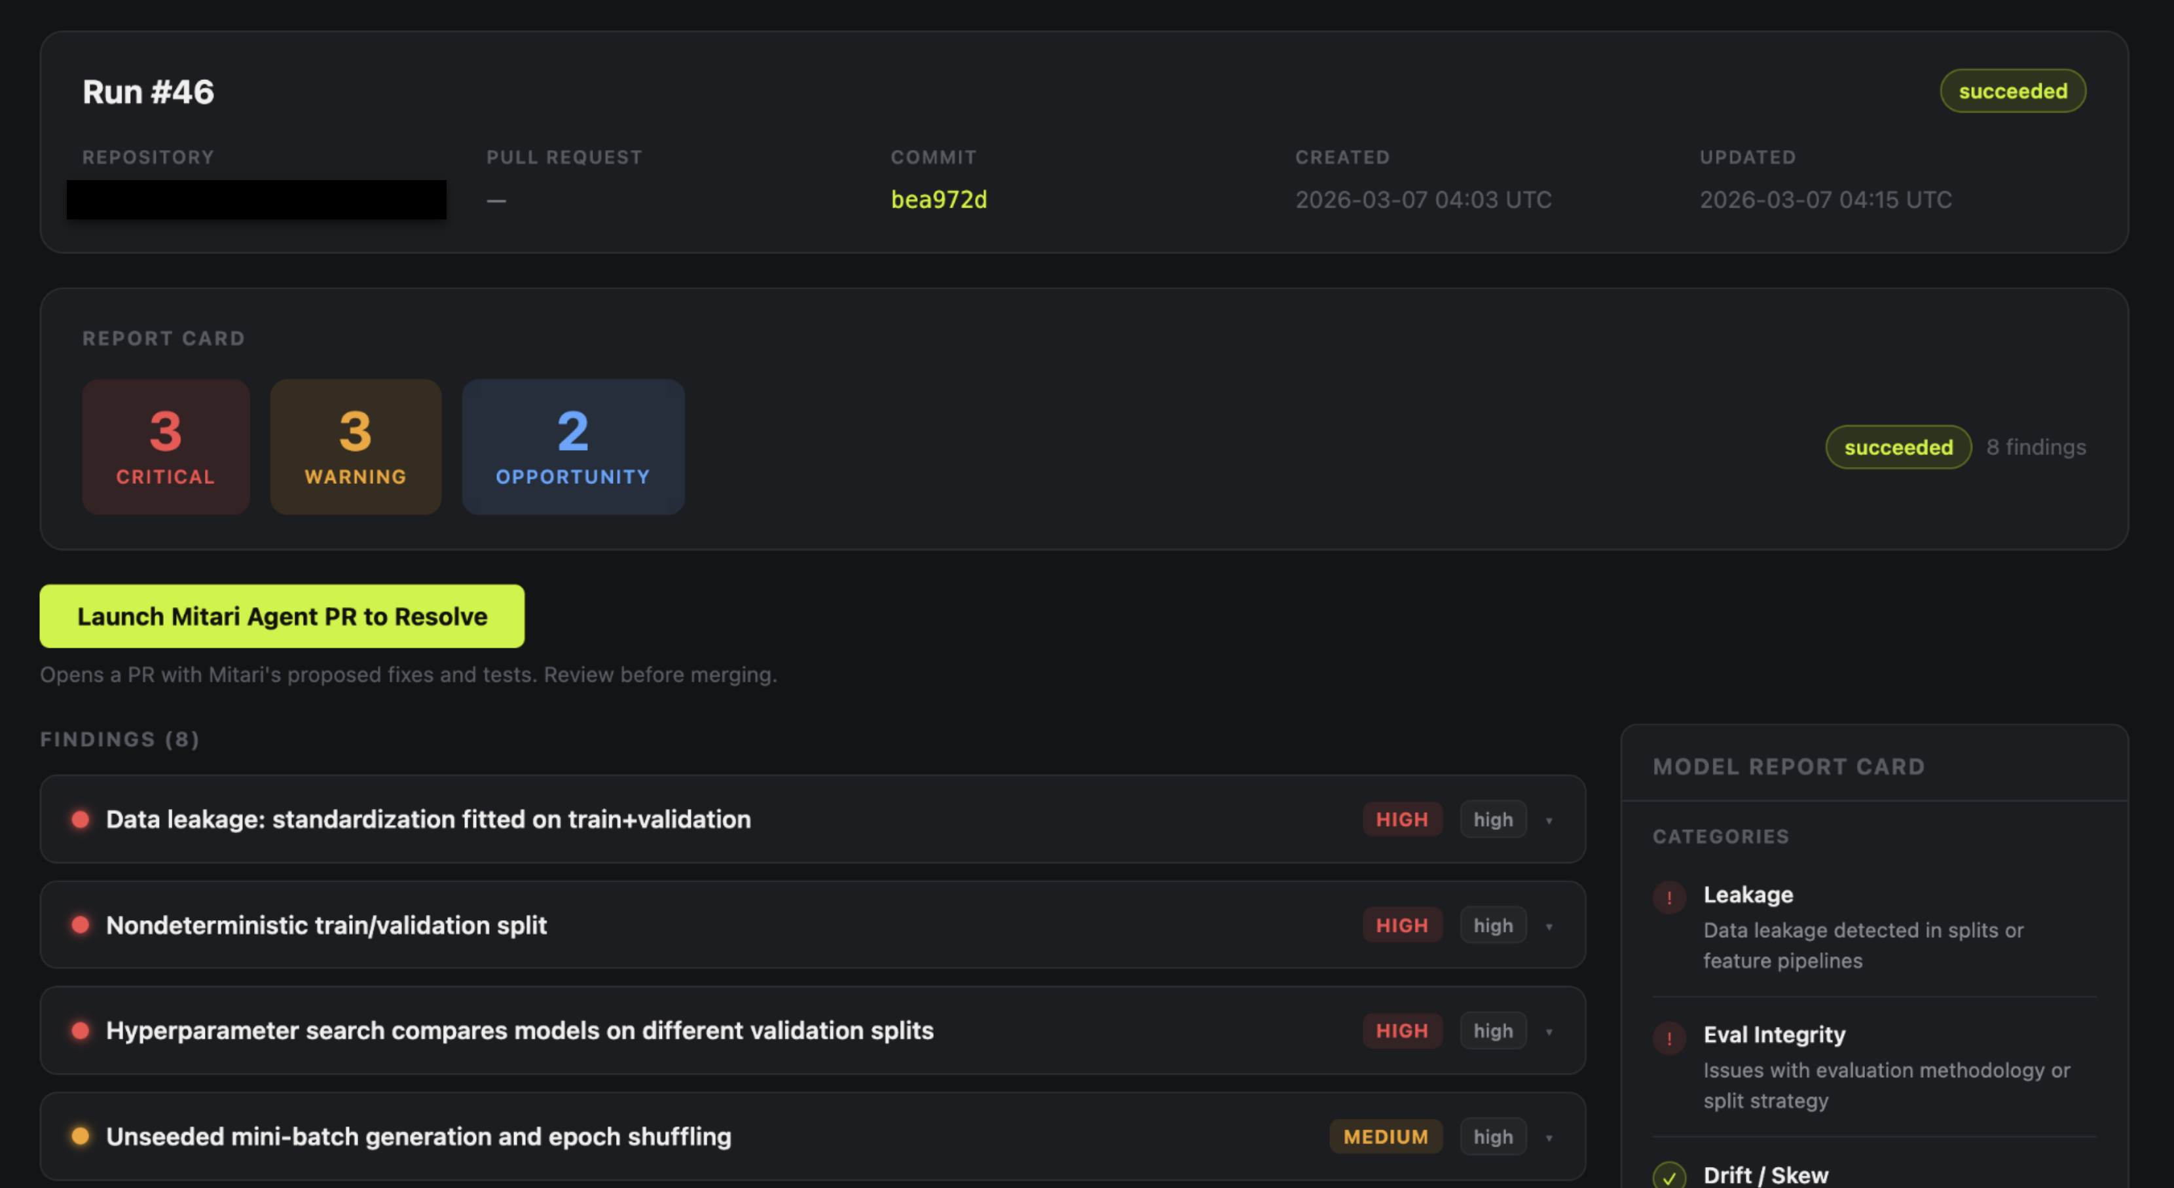Expand the Hyperparameter search finding chevron

[1549, 1031]
